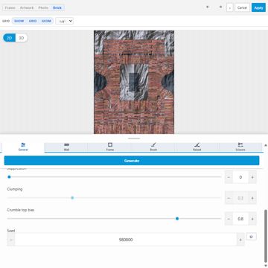Image resolution: width=268 pixels, height=268 pixels.
Task: Click the redo arrow icon
Action: tap(220, 7)
